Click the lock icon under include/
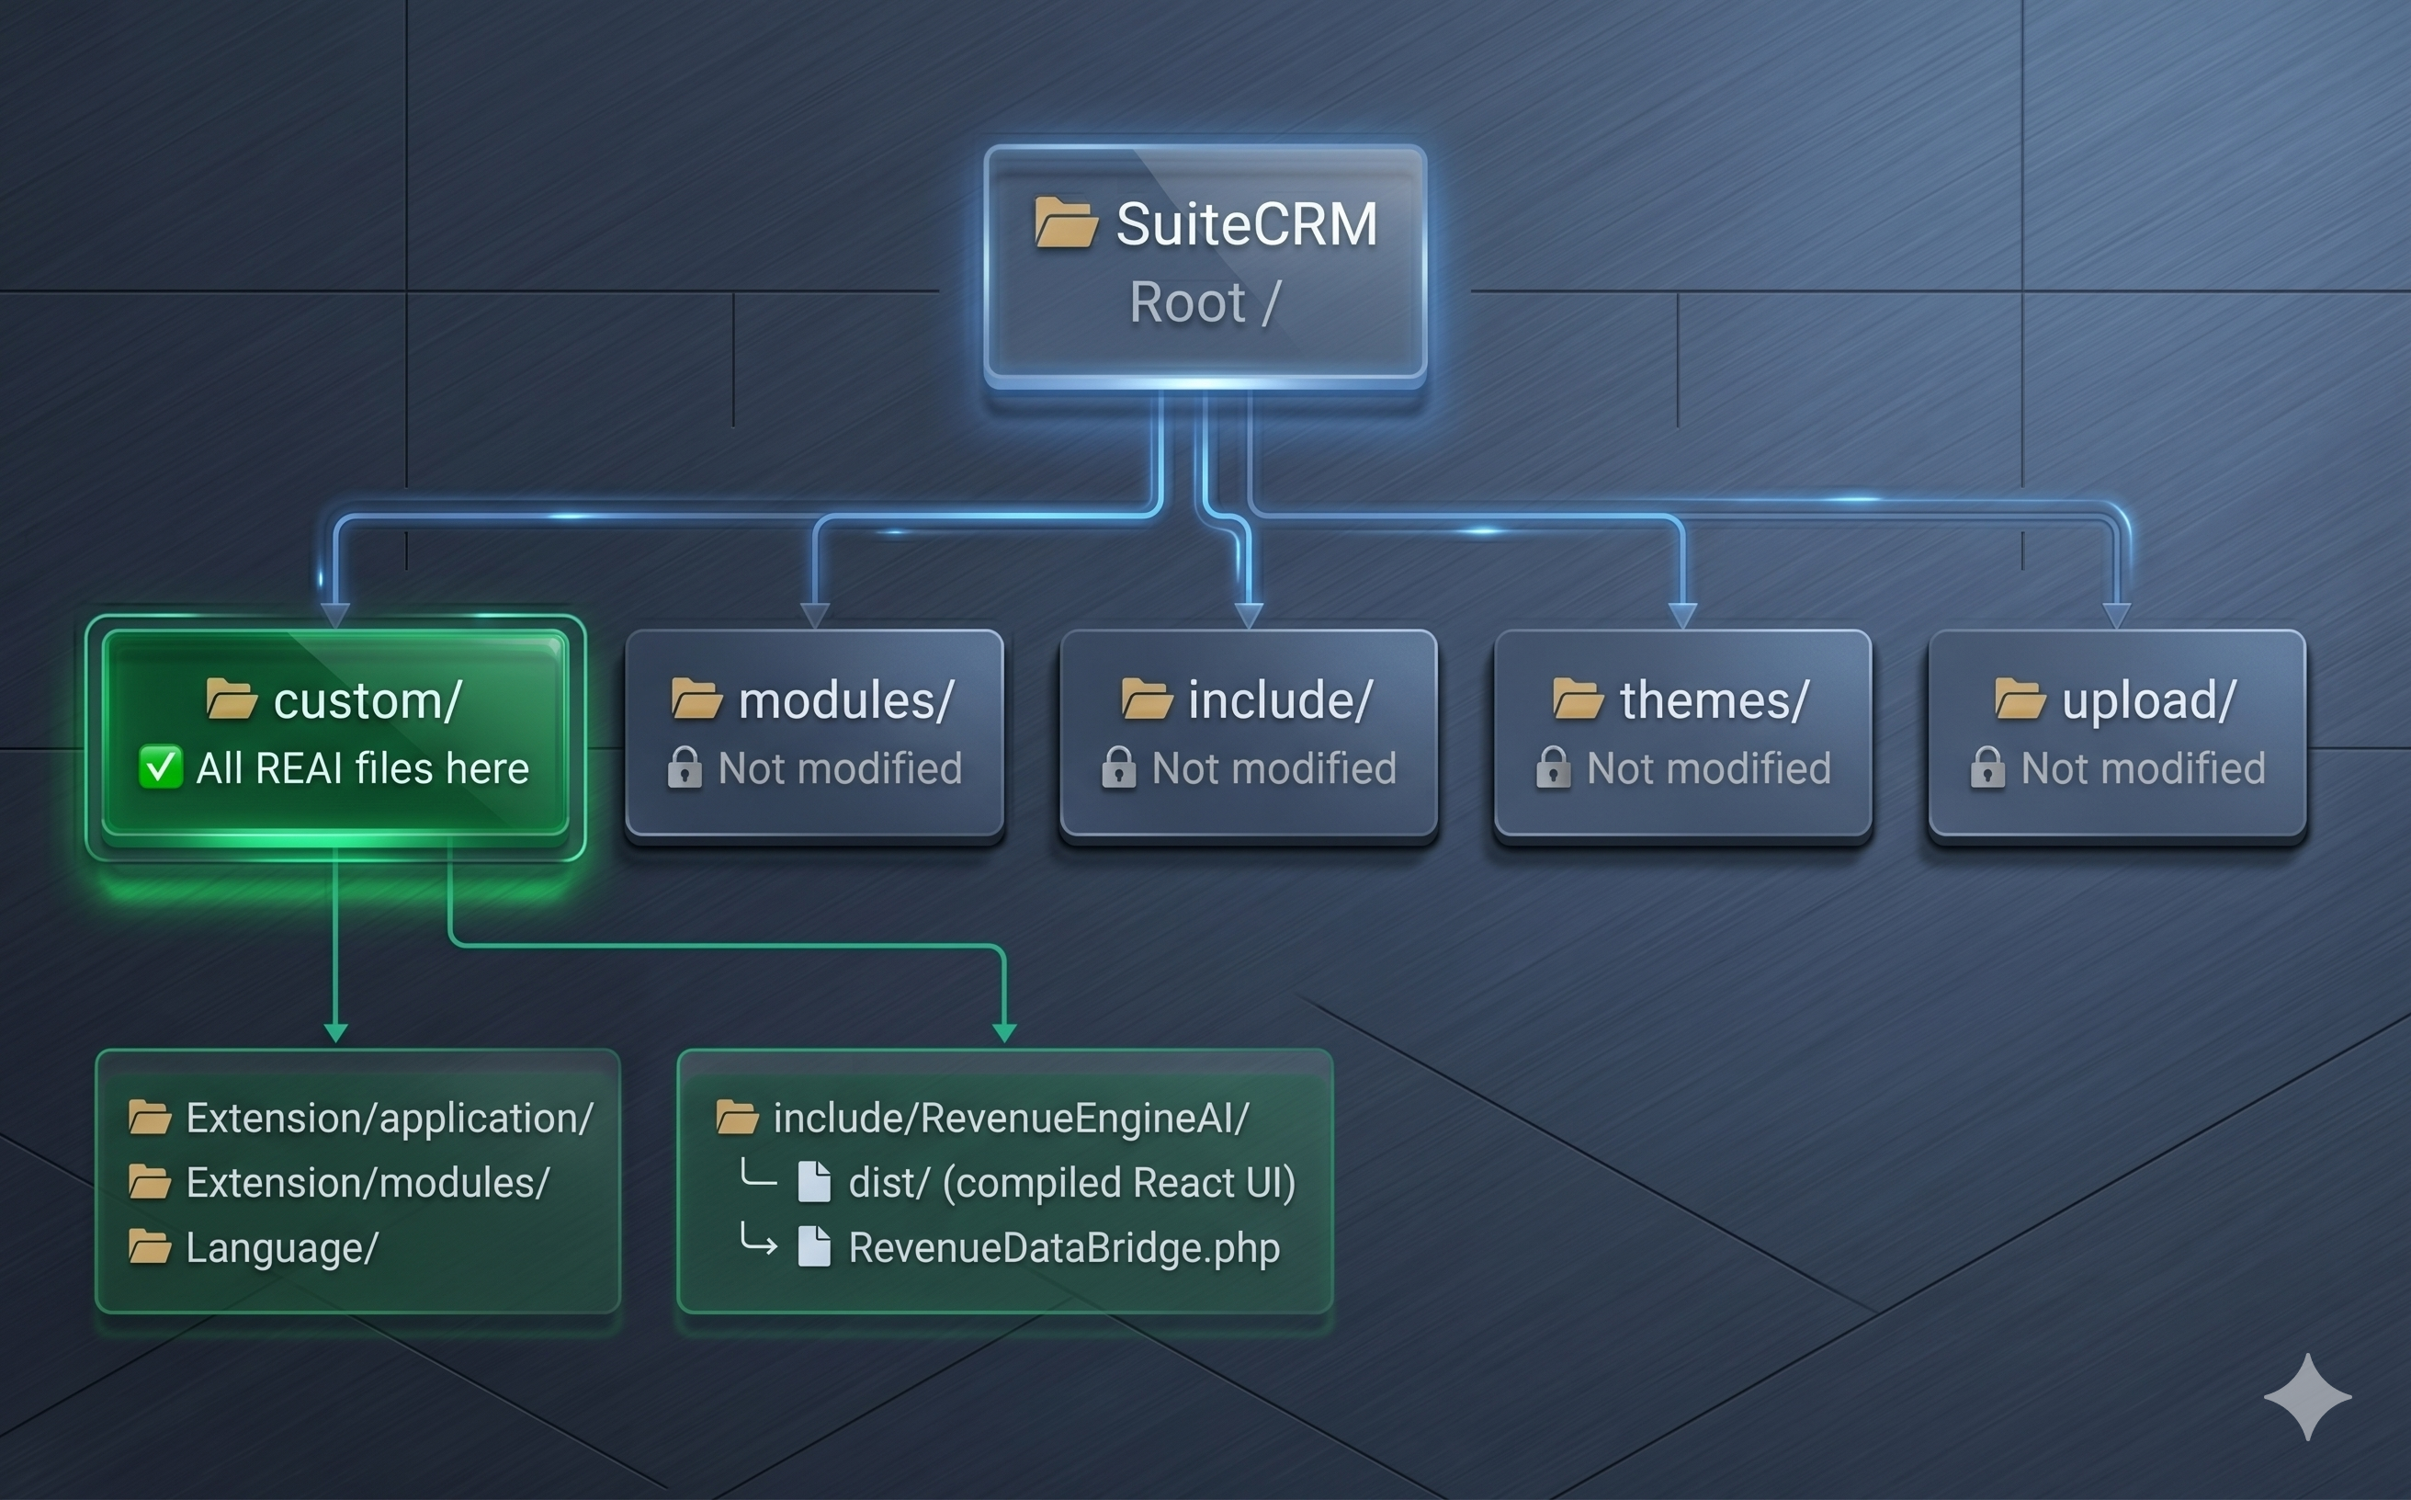Screen dimensions: 2411x1500 1119,767
